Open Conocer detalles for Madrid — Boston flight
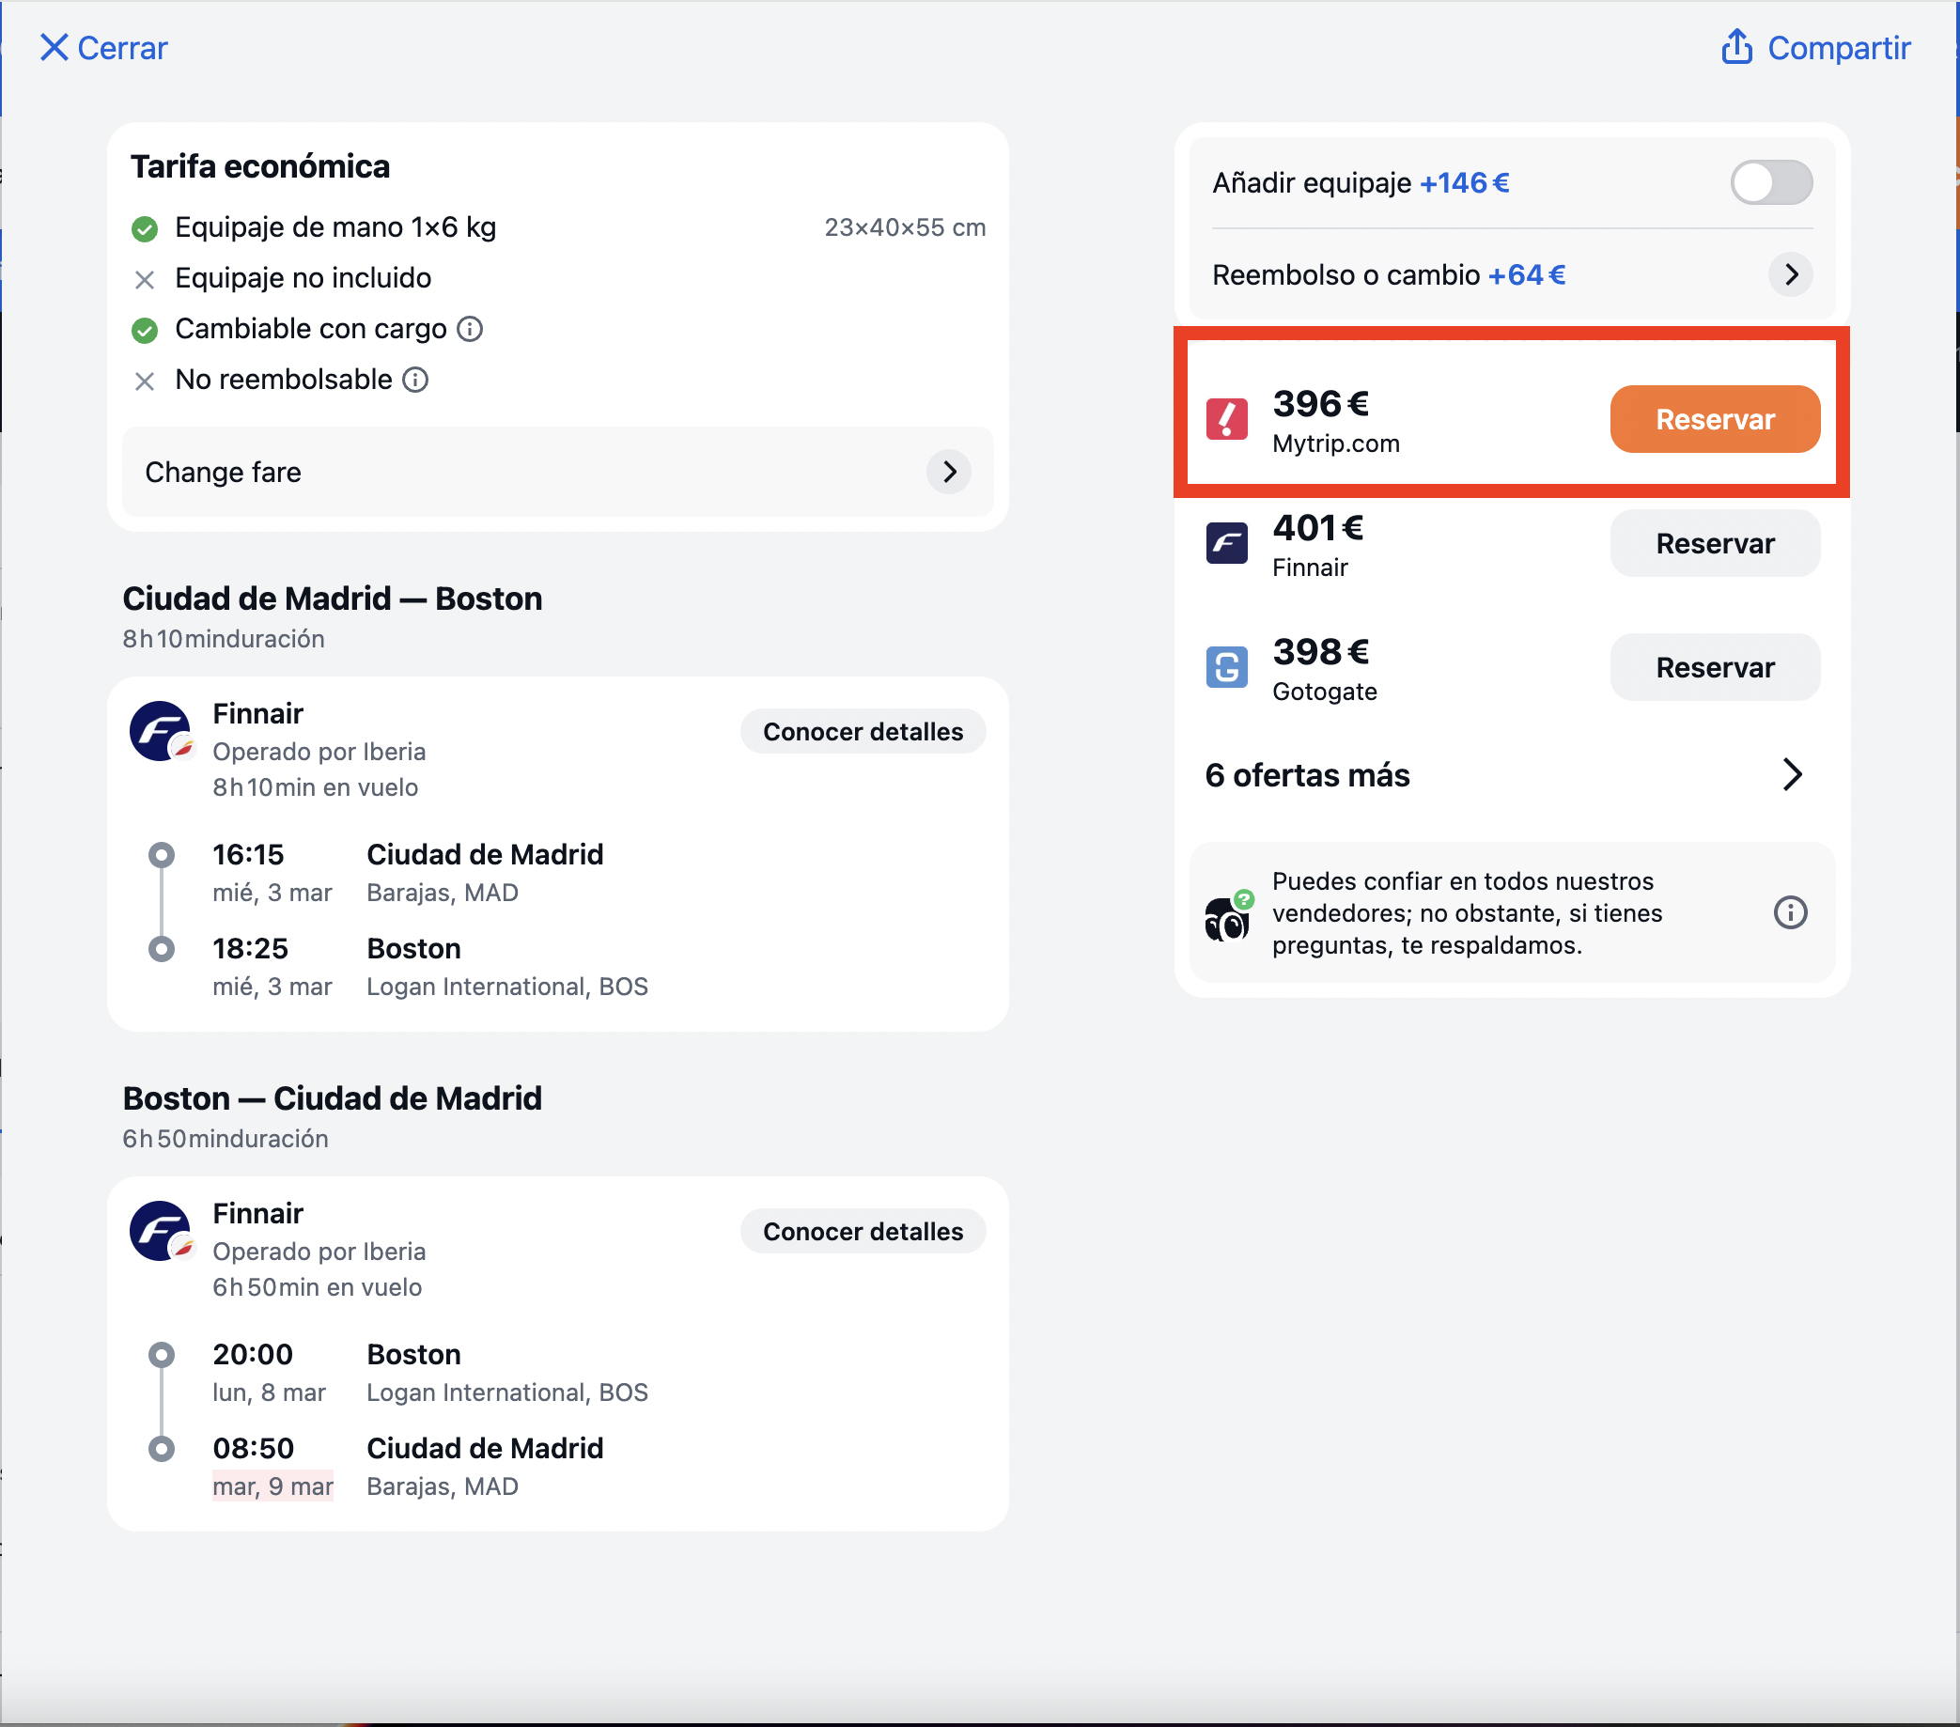Viewport: 1960px width, 1727px height. [863, 732]
